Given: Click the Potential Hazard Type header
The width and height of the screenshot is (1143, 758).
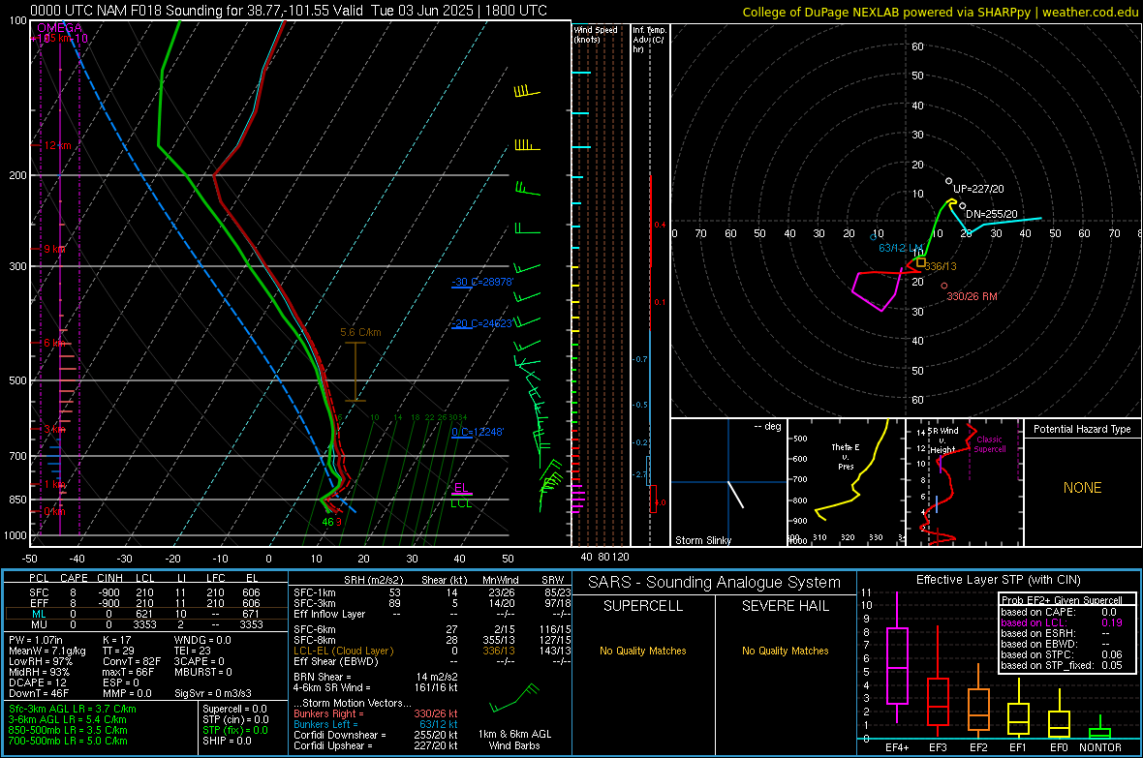Looking at the screenshot, I should [1082, 429].
